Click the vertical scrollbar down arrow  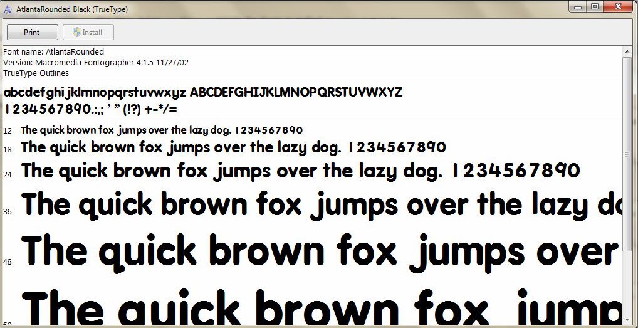(627, 320)
